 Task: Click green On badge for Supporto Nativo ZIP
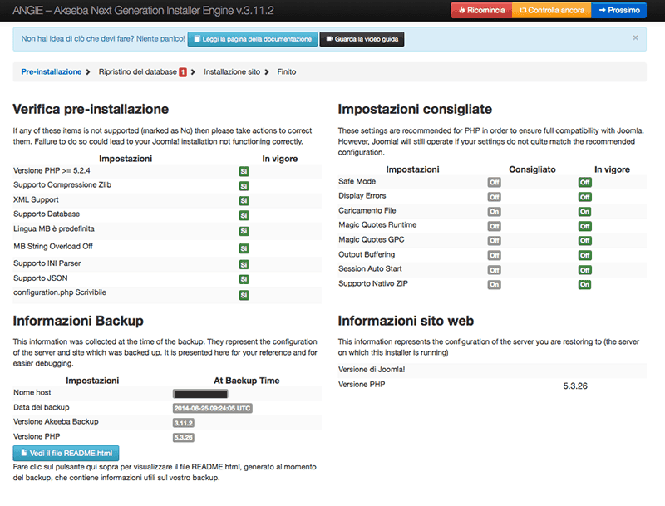pyautogui.click(x=585, y=285)
